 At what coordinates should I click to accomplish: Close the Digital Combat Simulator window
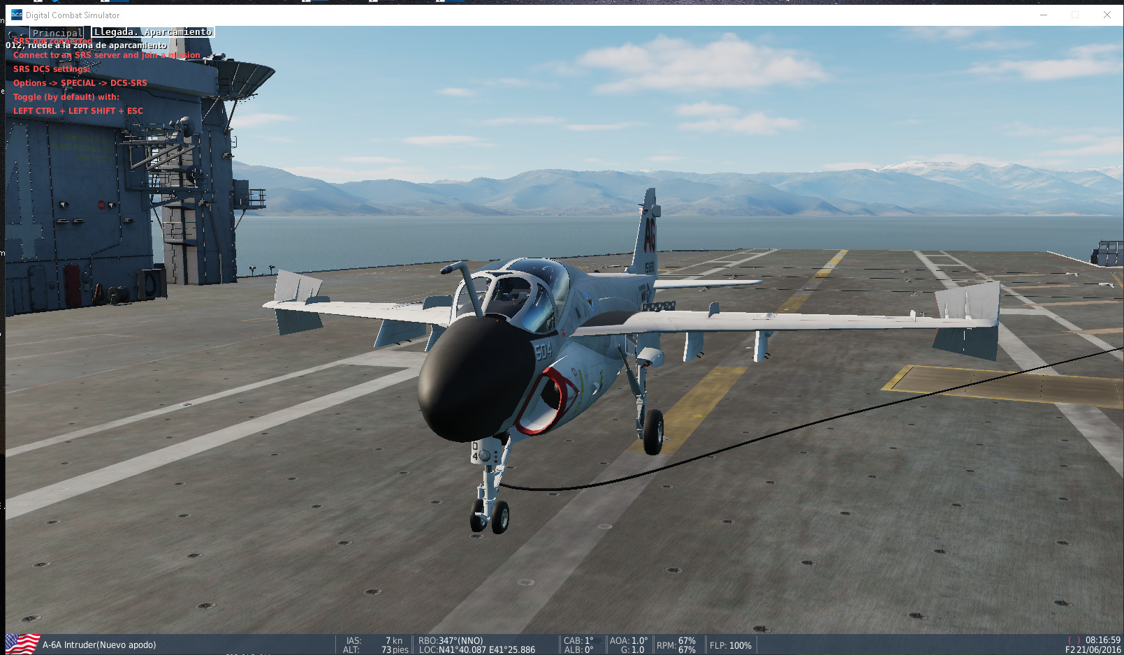(x=1107, y=15)
